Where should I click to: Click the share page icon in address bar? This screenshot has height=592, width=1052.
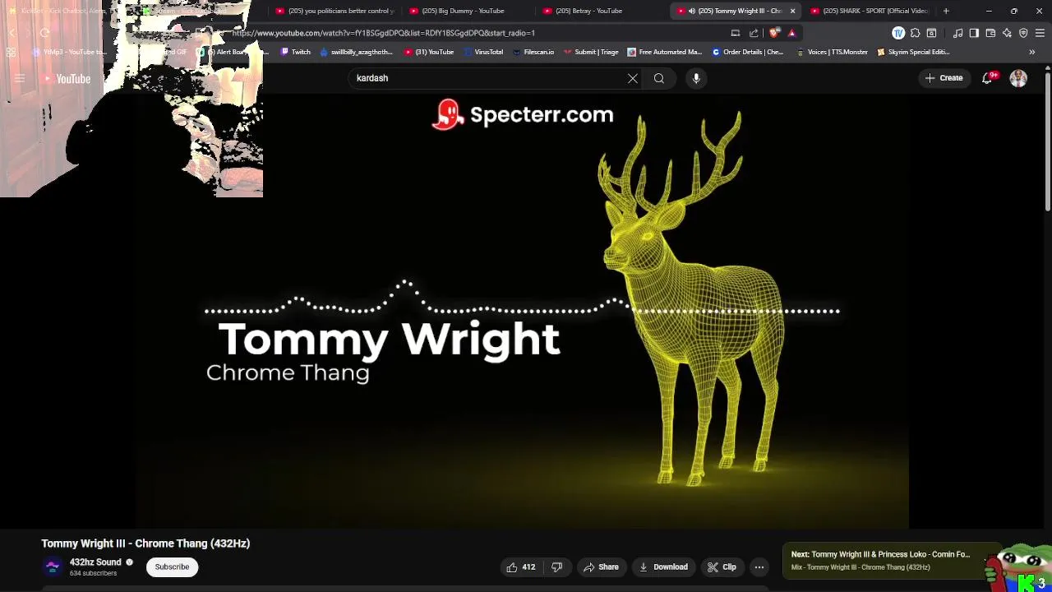point(754,33)
